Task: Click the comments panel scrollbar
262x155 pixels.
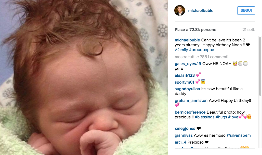Action: (x=260, y=66)
